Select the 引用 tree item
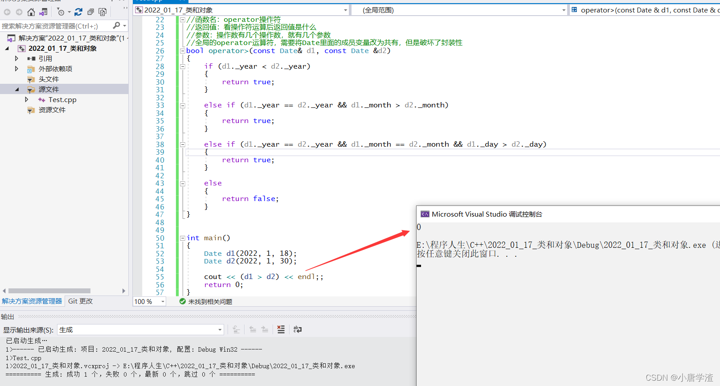Viewport: 720px width, 386px height. point(45,58)
